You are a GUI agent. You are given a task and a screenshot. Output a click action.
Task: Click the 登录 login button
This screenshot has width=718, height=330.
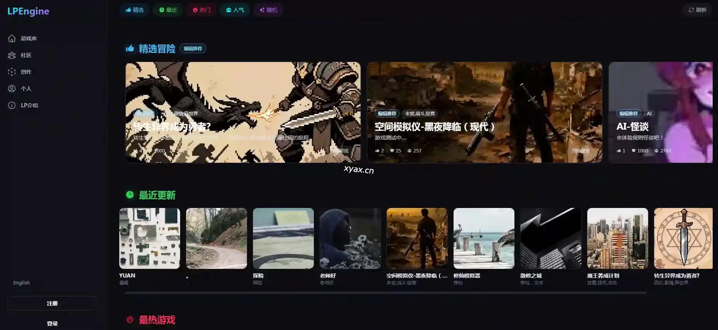pyautogui.click(x=52, y=324)
